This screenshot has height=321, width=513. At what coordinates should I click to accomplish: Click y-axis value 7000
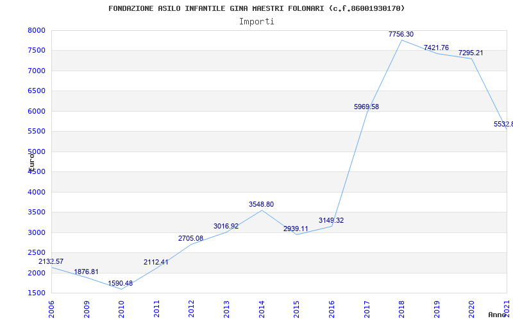[x=37, y=71]
